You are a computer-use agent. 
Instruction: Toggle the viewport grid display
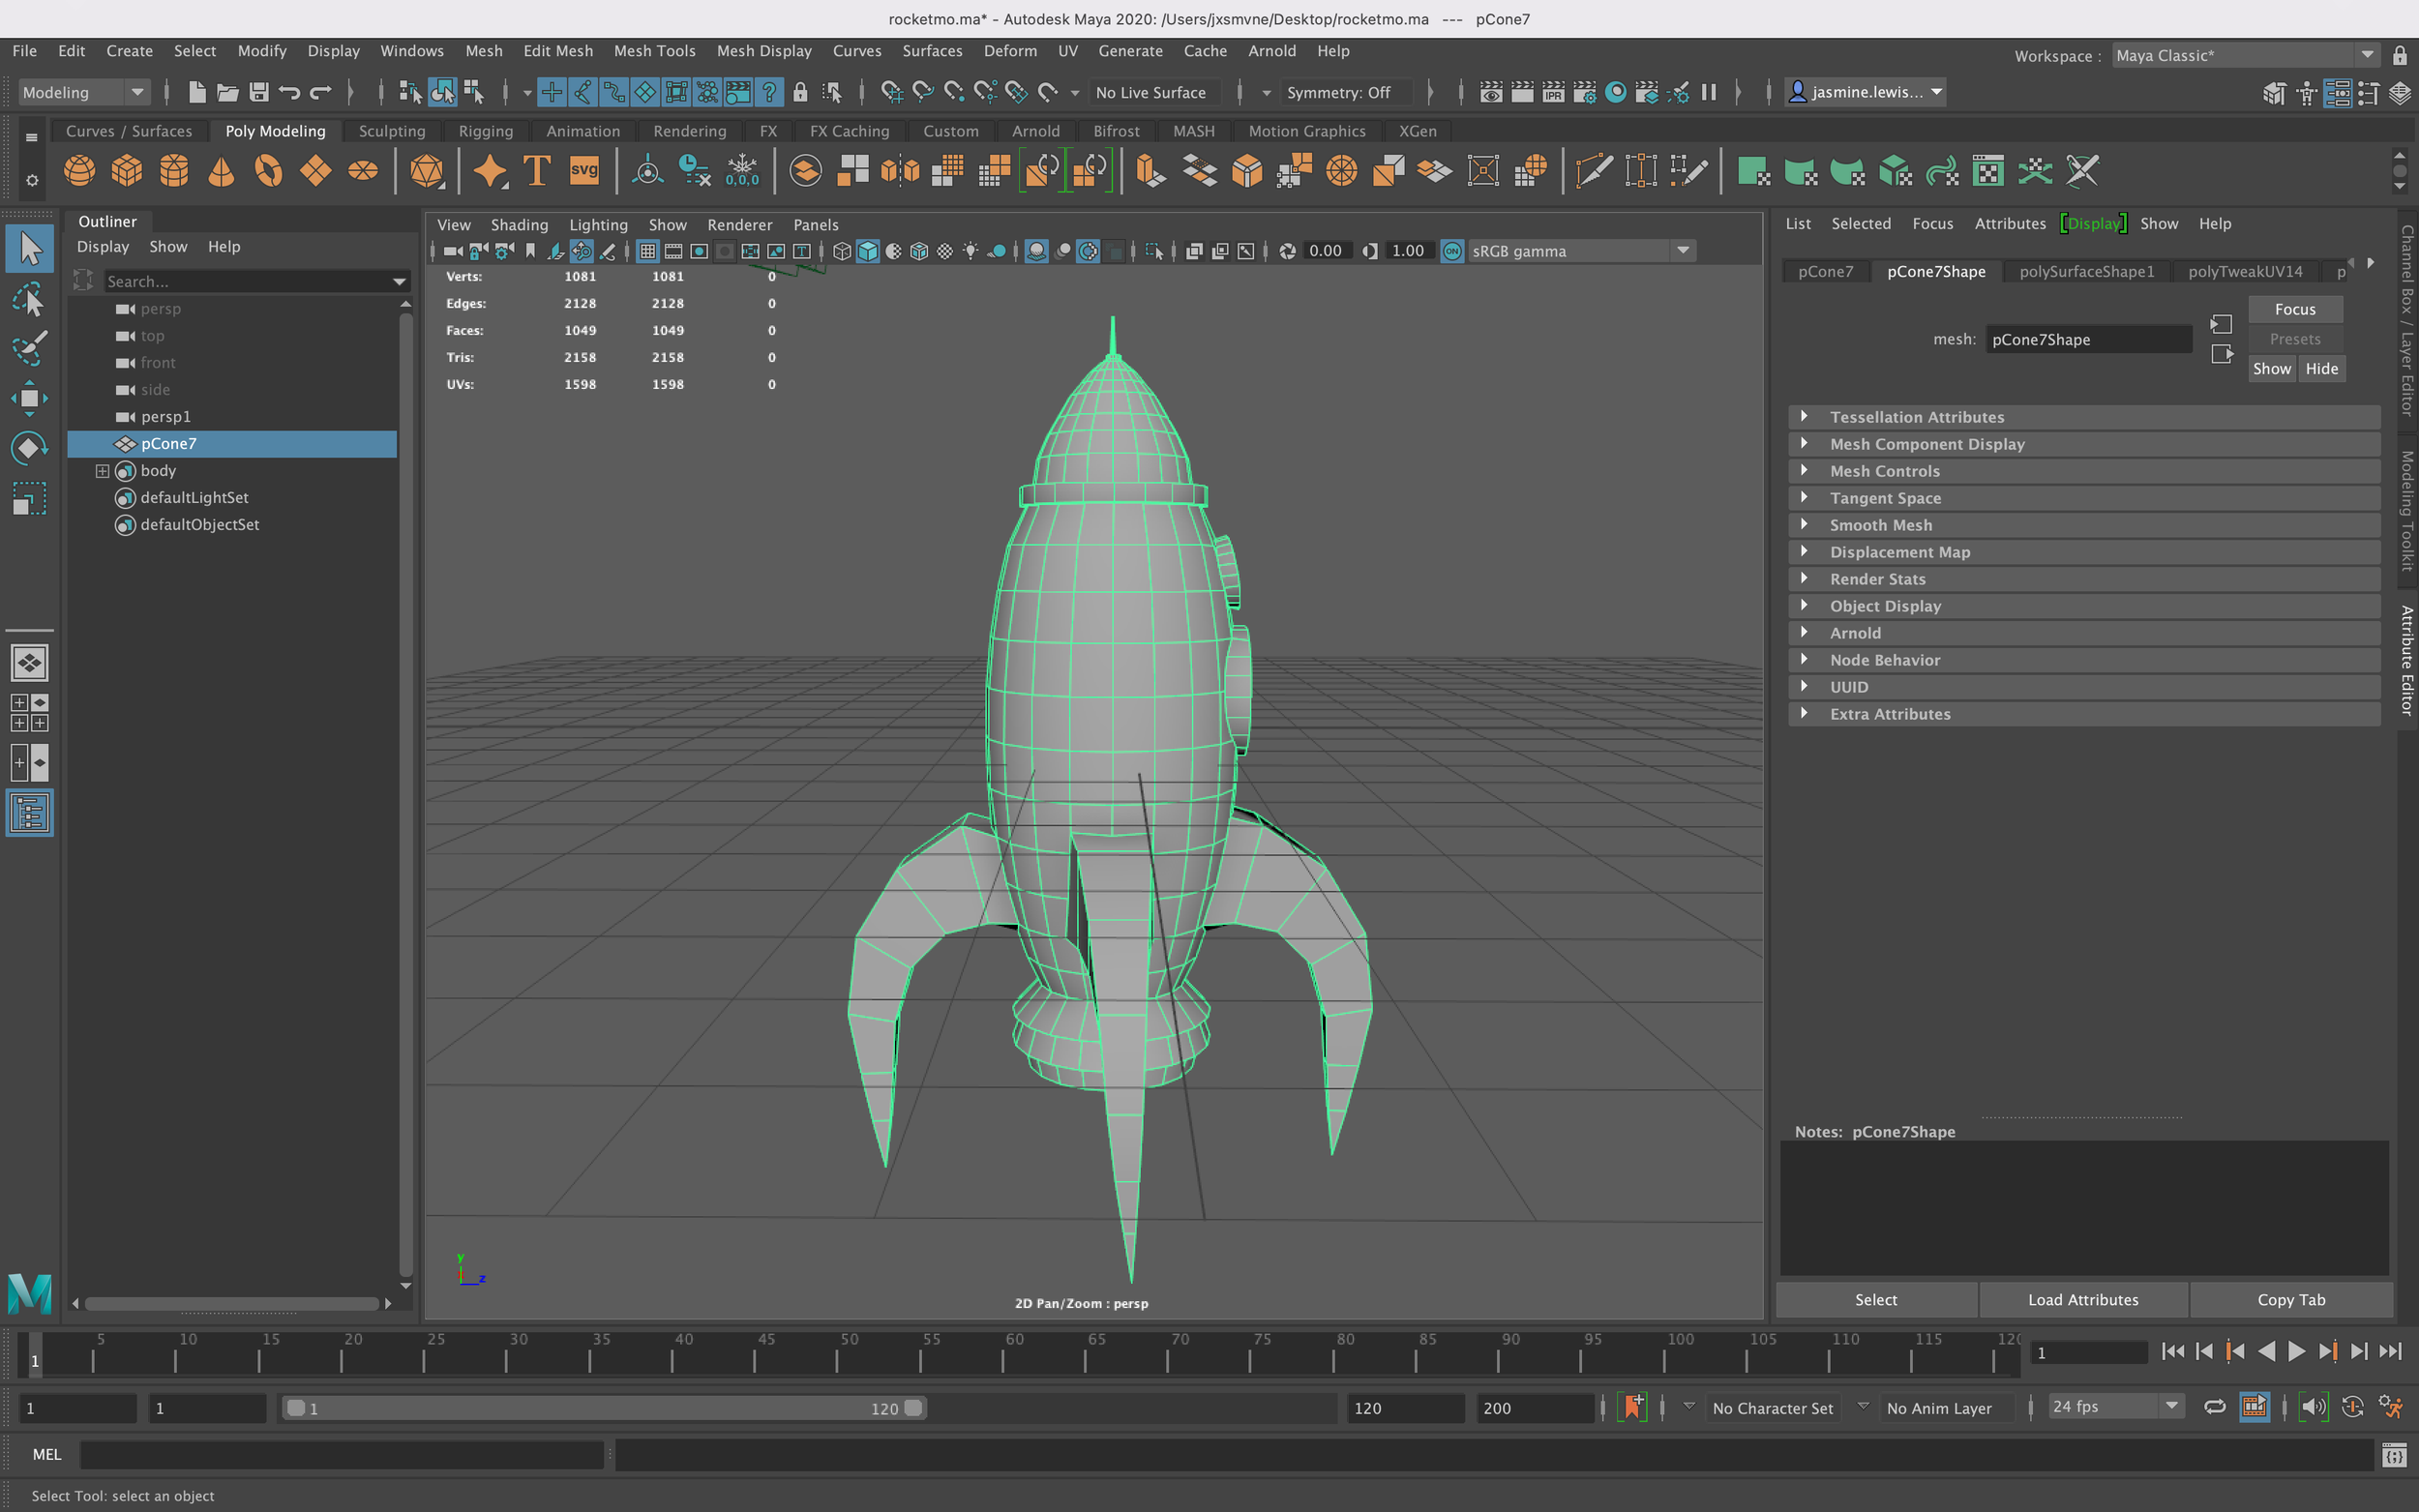click(647, 251)
